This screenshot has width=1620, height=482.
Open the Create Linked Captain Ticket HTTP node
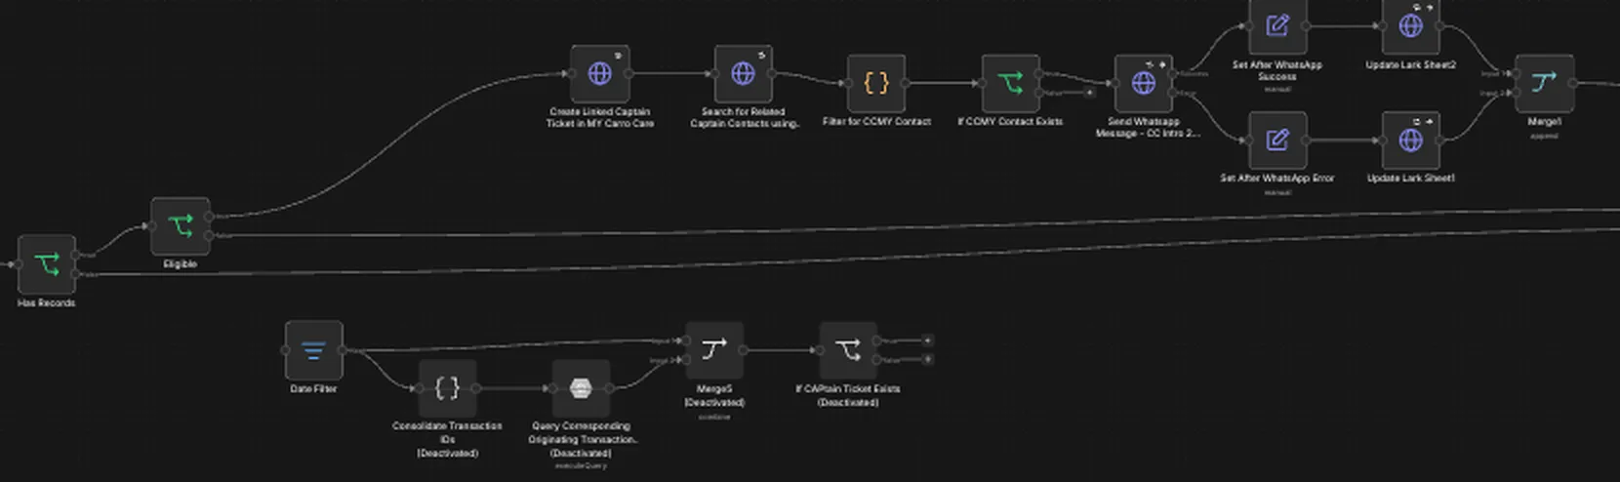coord(599,73)
